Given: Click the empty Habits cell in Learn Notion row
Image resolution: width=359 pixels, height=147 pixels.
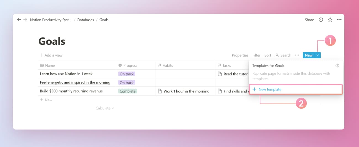Looking at the screenshot, I should tap(185, 74).
